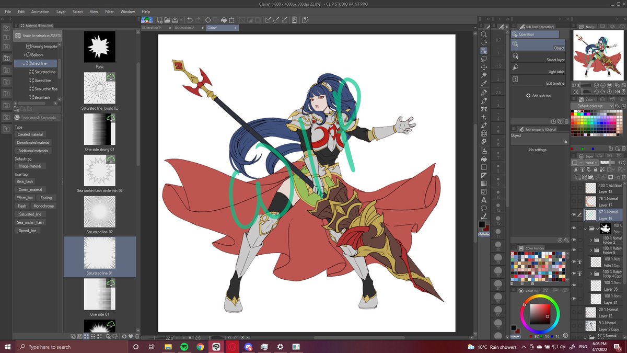The image size is (627, 353).
Task: Select Saturated line 02 material thumbnail
Action: (99, 211)
